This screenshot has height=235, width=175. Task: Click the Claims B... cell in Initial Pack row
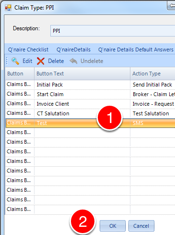(20, 85)
